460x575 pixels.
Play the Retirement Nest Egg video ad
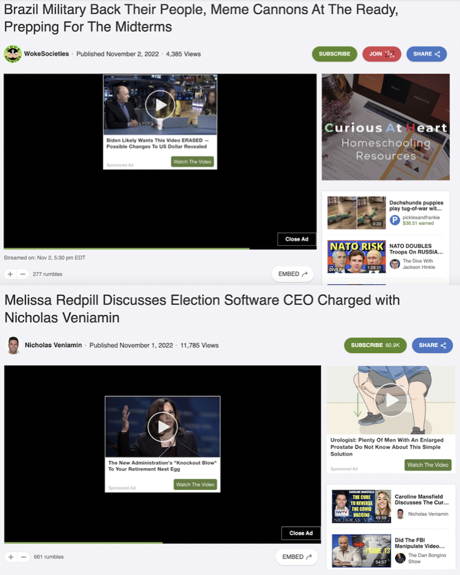pyautogui.click(x=162, y=426)
